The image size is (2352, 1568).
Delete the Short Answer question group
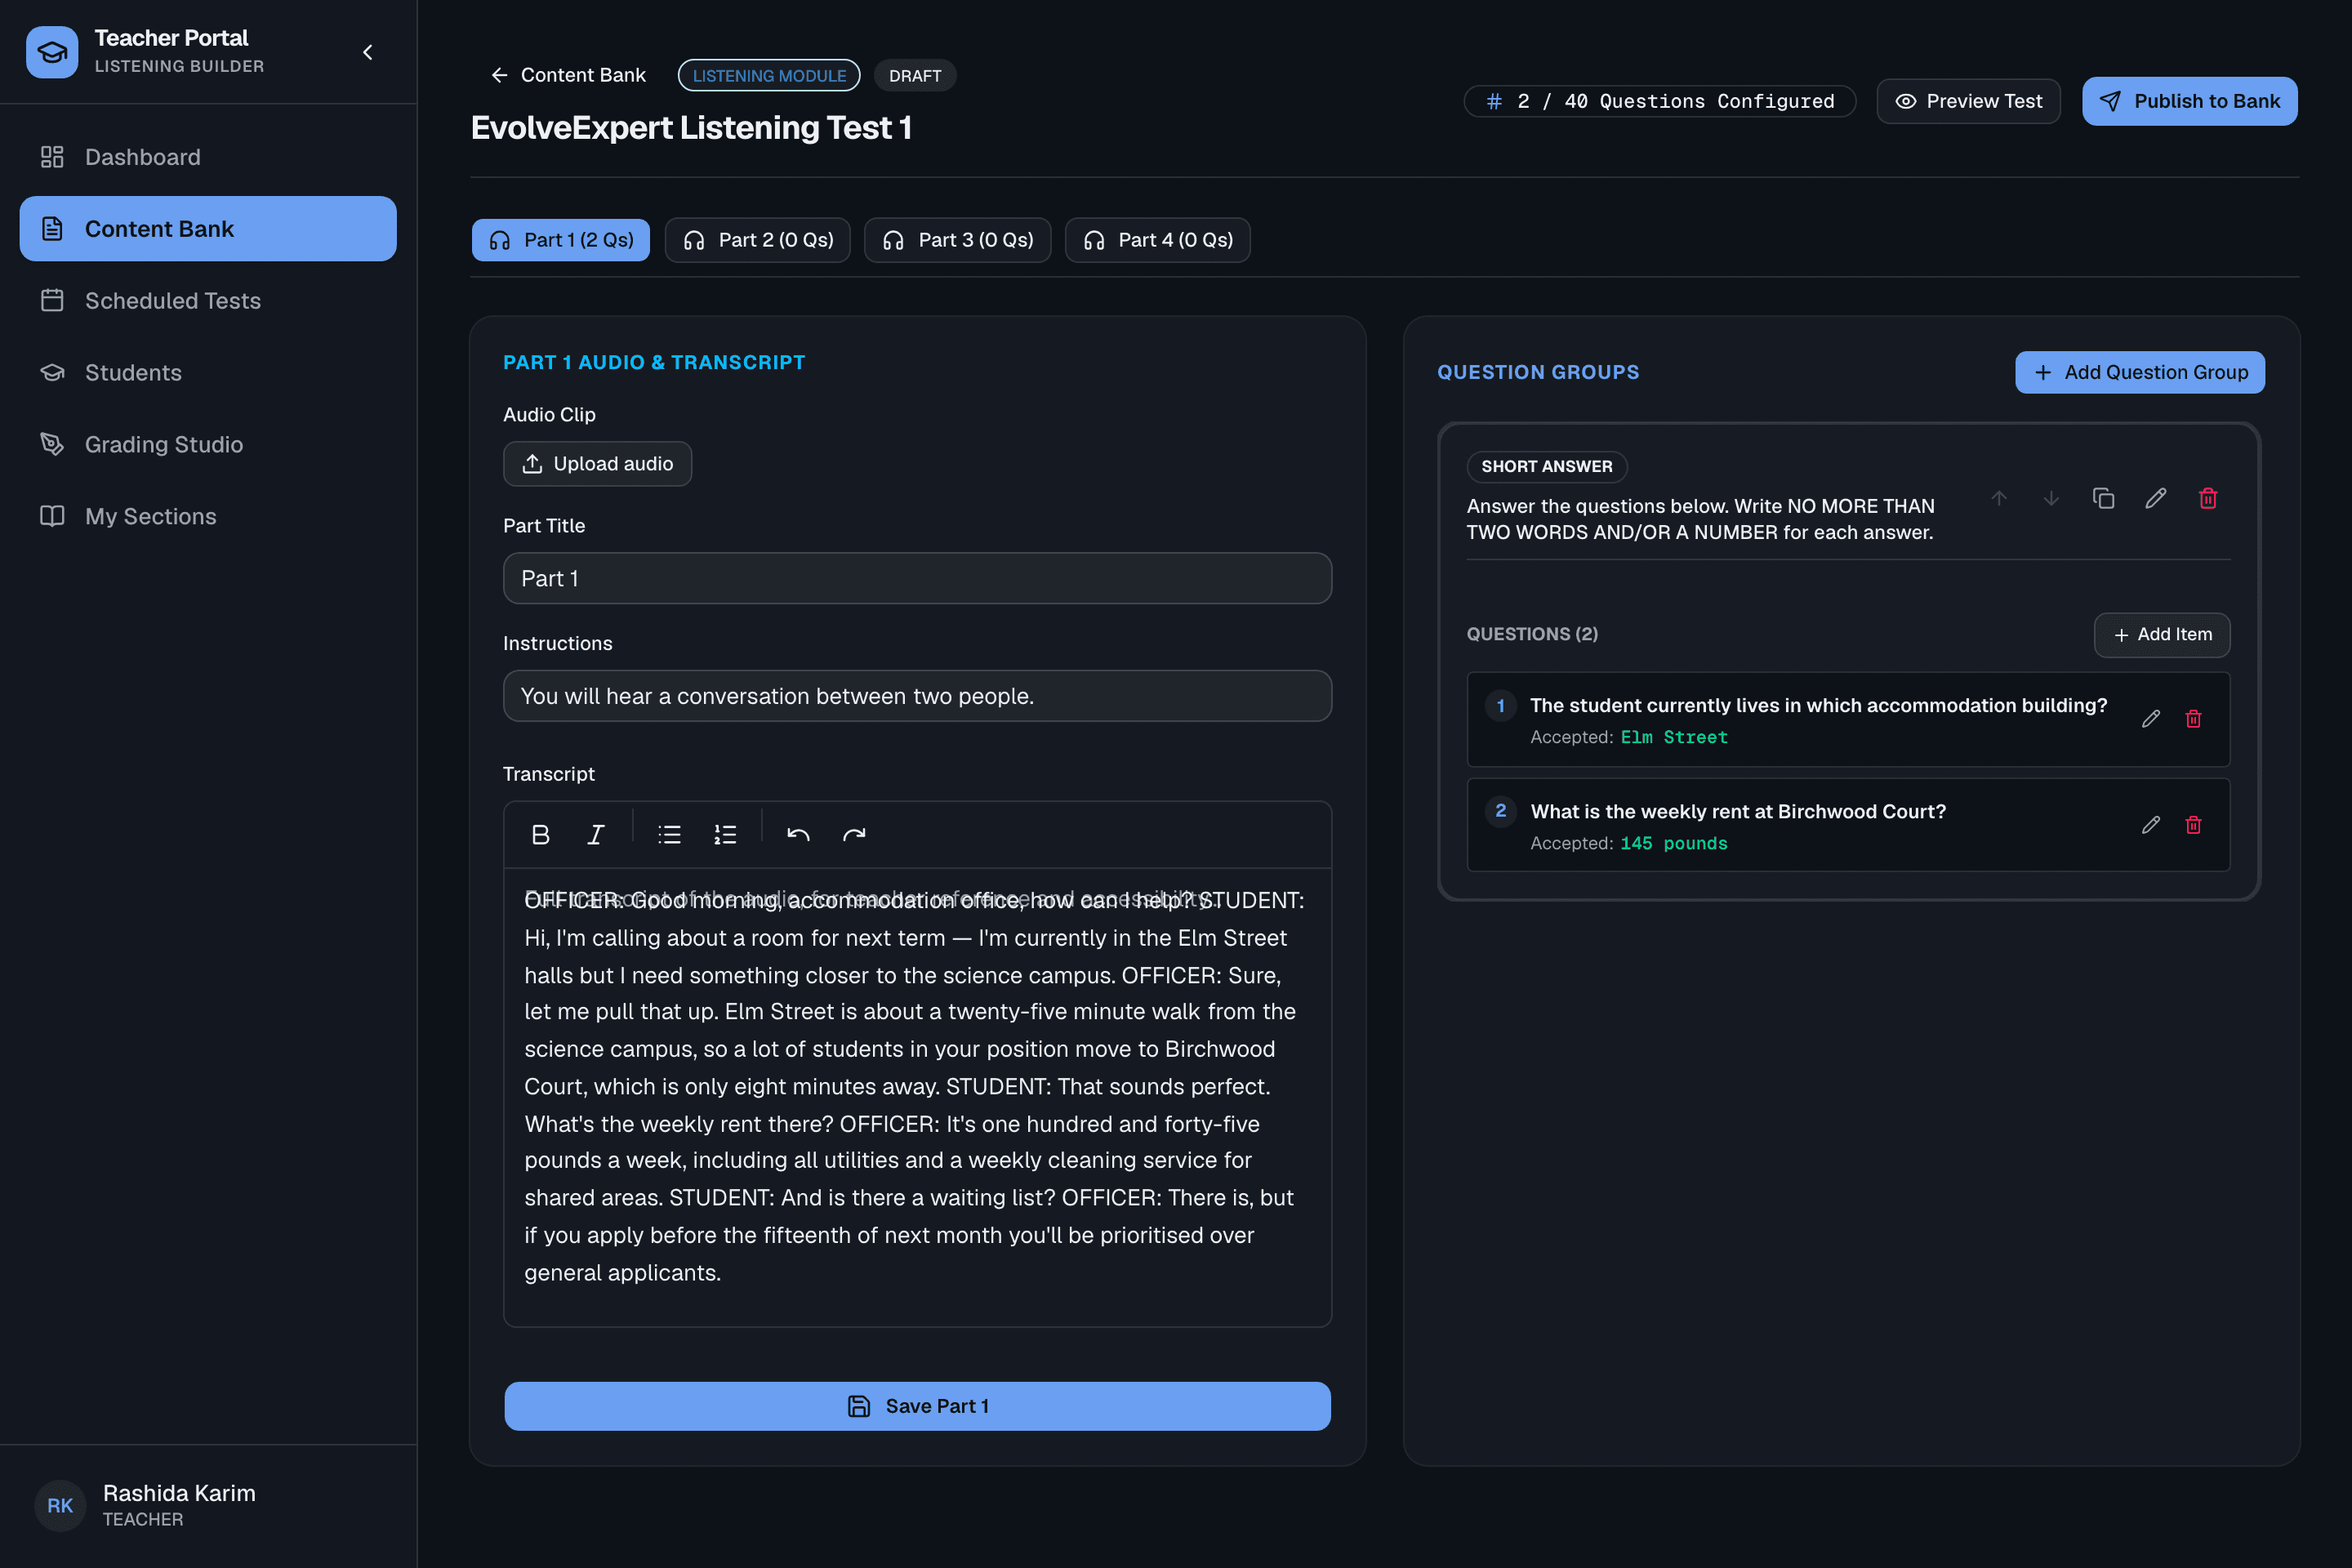pos(2208,498)
